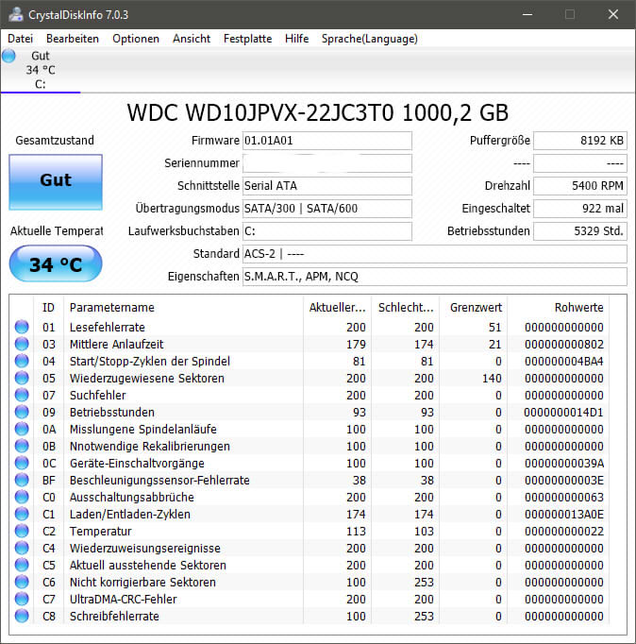
Task: Select the Wiederzugewiesene Sektoren parameter name
Action: click(147, 379)
